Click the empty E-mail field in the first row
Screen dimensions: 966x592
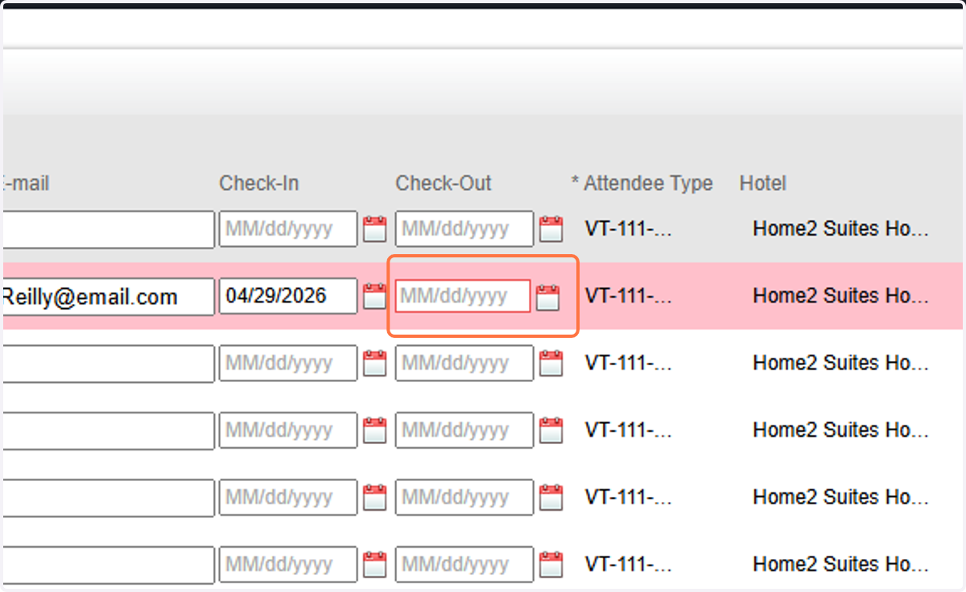coord(109,229)
